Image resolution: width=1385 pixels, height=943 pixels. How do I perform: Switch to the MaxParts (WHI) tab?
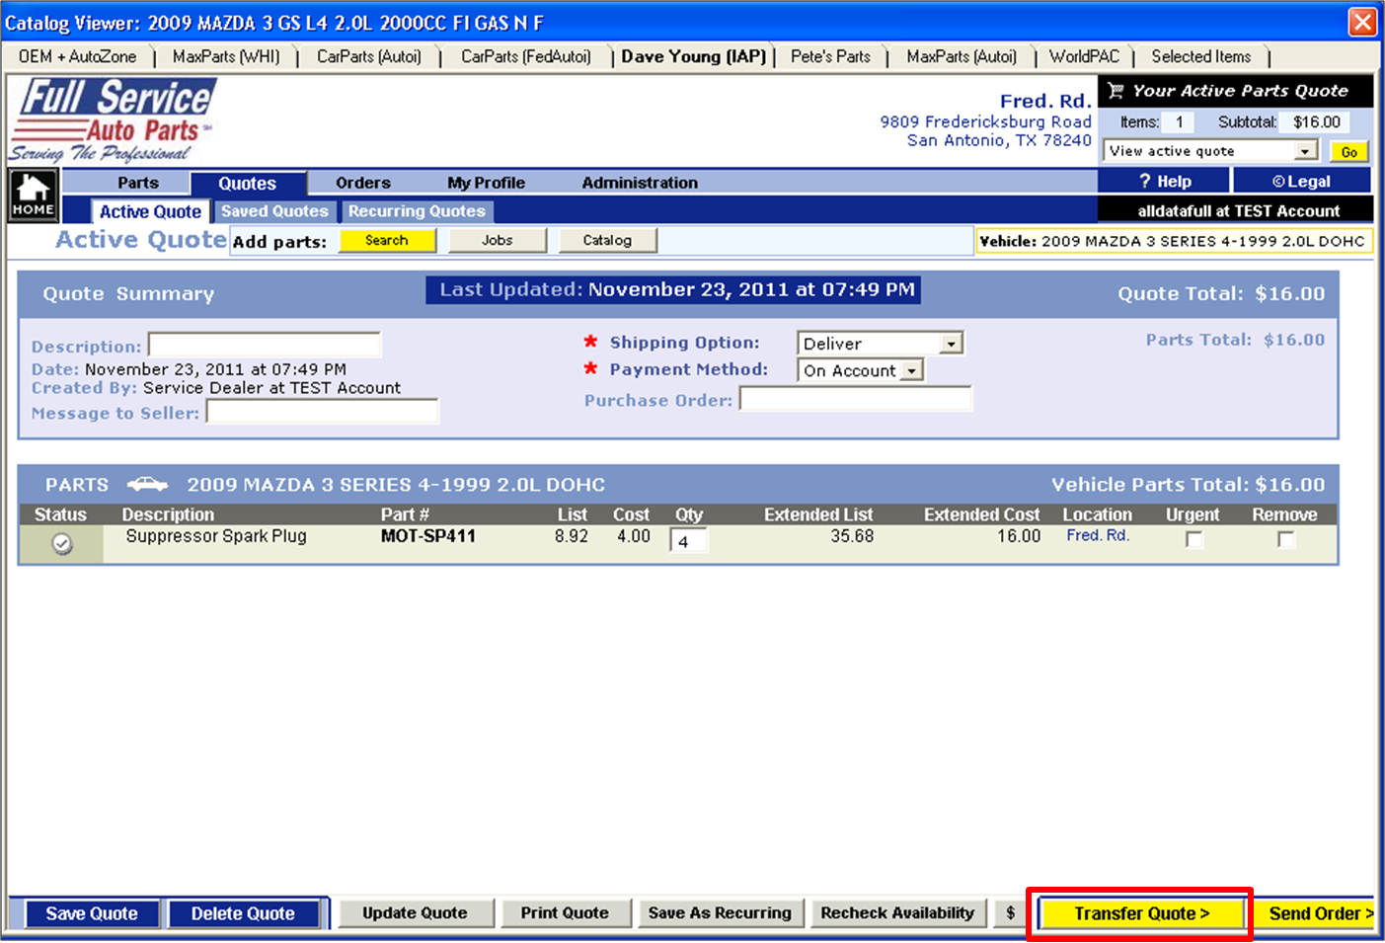(226, 57)
